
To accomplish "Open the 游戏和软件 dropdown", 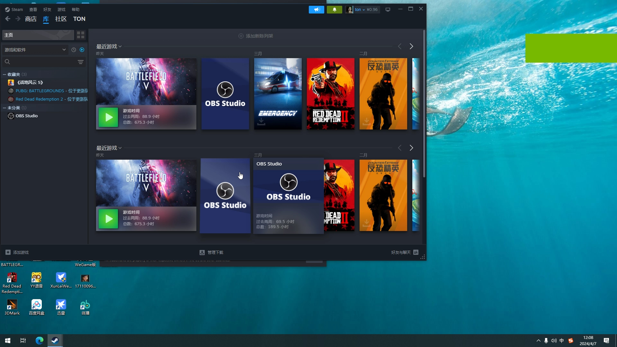I will [x=35, y=50].
